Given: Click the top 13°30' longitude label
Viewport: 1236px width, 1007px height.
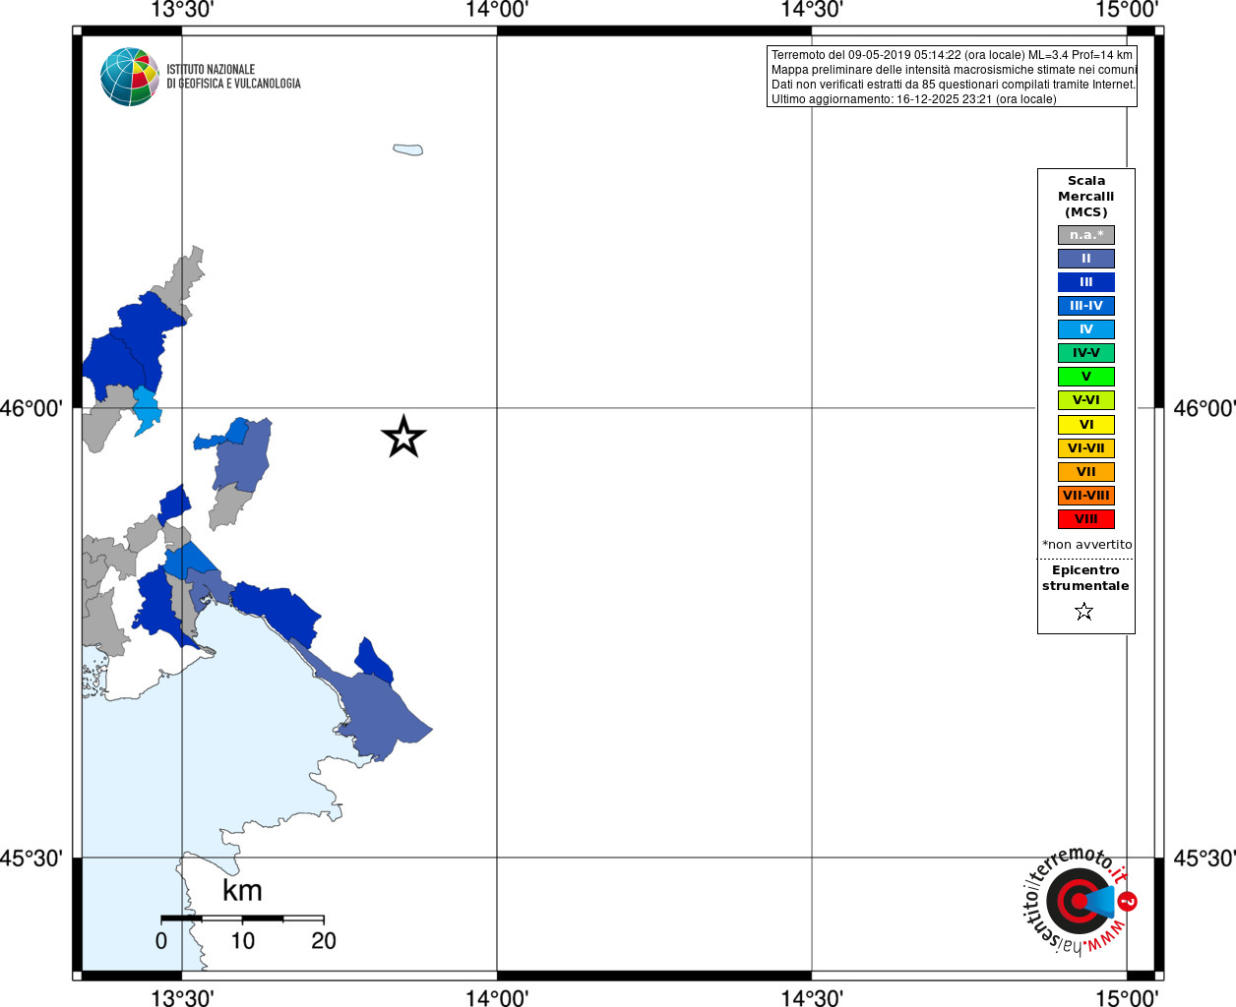Looking at the screenshot, I should pyautogui.click(x=182, y=10).
